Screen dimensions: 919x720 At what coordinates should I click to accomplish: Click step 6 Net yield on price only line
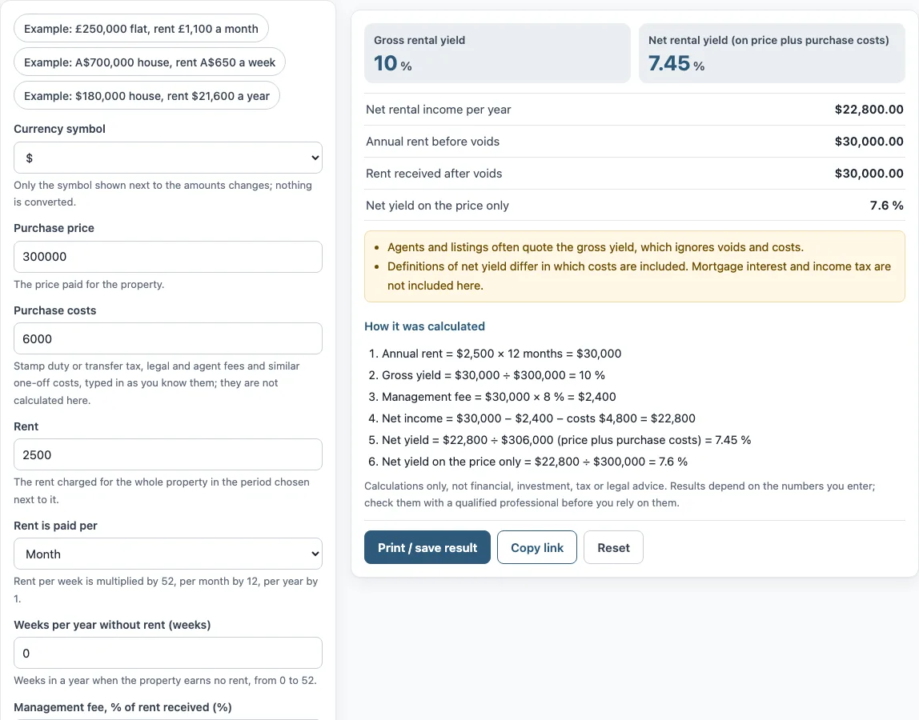coord(535,462)
